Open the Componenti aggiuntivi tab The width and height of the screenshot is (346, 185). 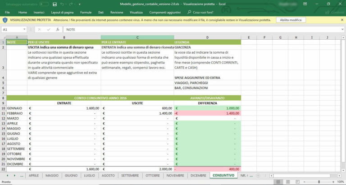(x=165, y=12)
